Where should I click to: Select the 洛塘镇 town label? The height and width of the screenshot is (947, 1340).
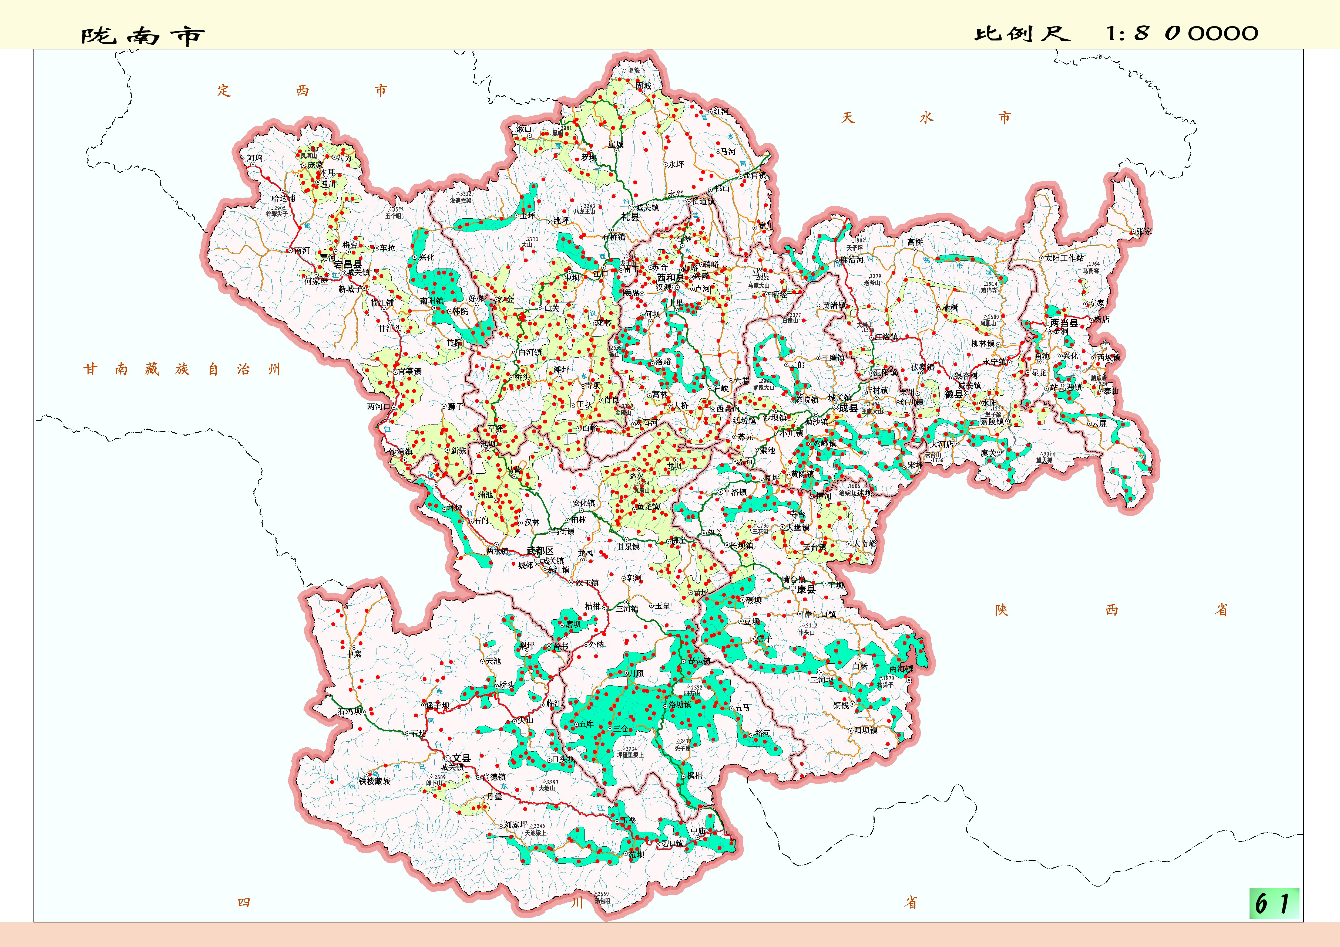(680, 704)
